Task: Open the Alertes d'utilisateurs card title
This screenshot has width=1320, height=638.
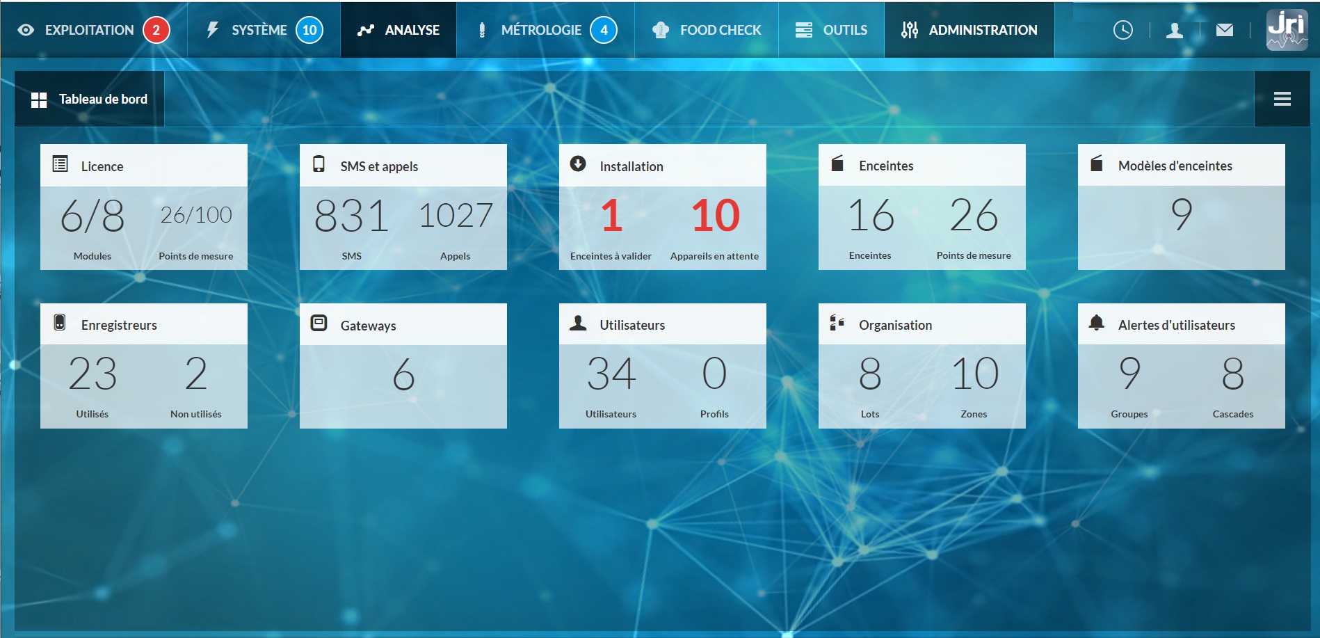Action: pyautogui.click(x=1177, y=325)
